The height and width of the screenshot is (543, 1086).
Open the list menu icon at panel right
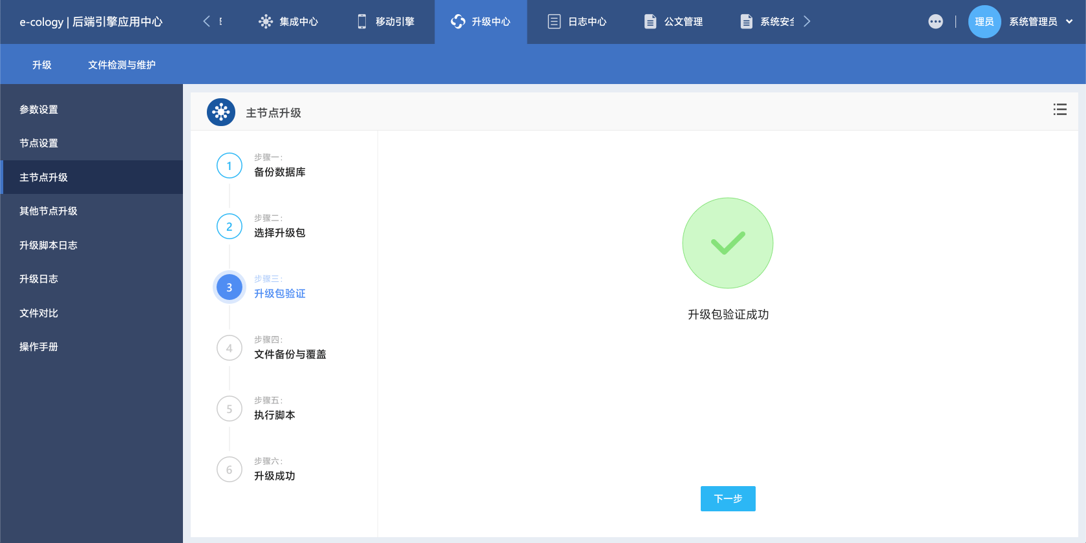tap(1060, 109)
